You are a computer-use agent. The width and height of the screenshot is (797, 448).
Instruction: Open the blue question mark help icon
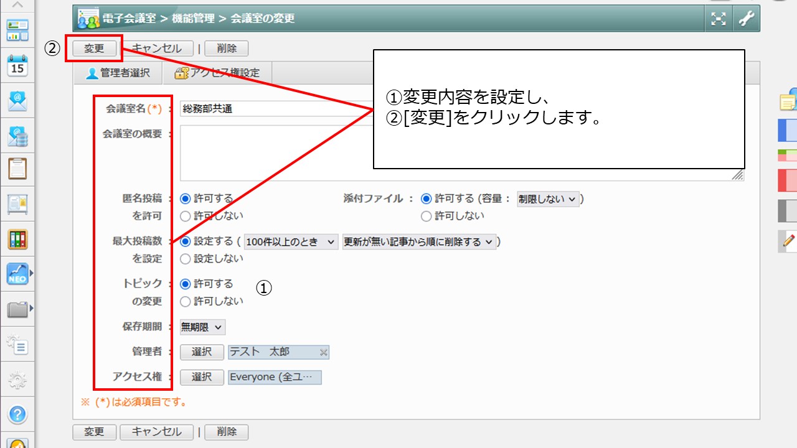click(x=17, y=414)
